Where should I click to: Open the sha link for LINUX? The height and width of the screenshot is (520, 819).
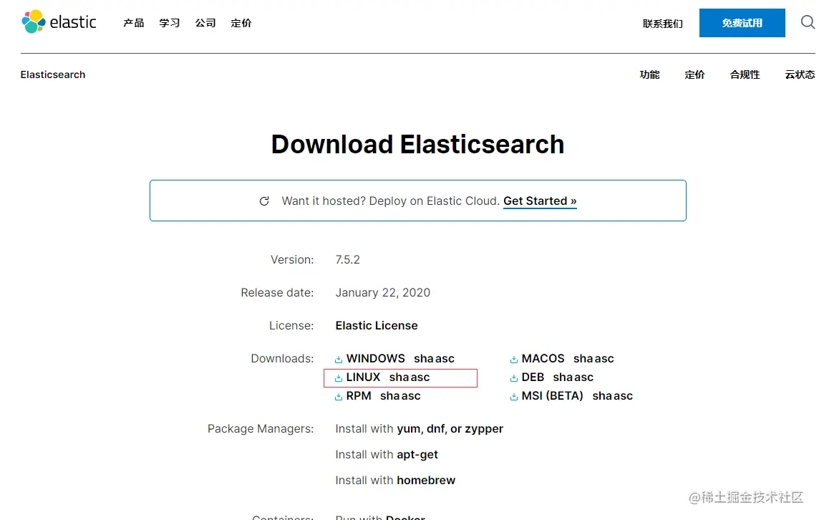pos(399,377)
